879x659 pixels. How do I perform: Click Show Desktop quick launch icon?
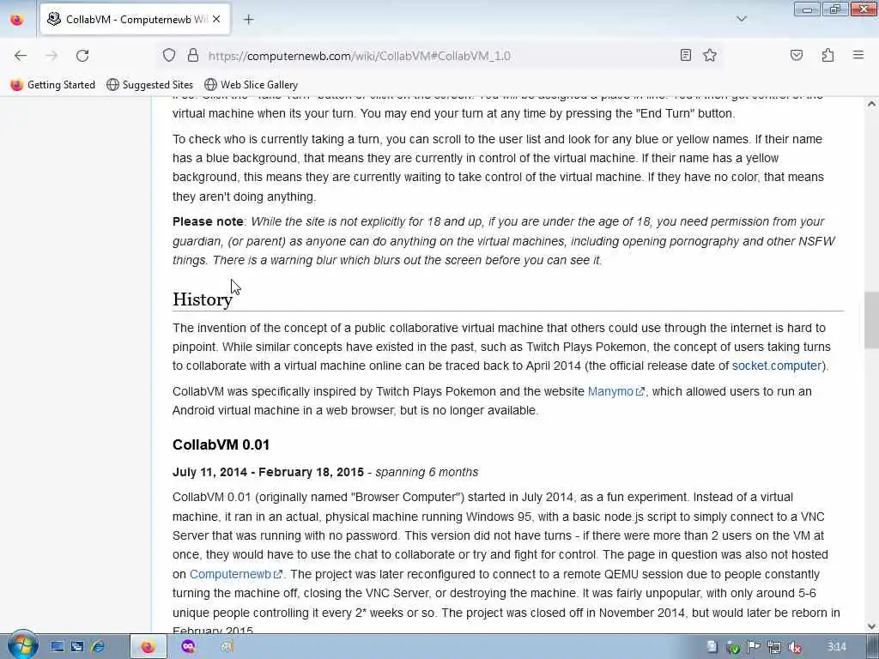click(x=58, y=647)
